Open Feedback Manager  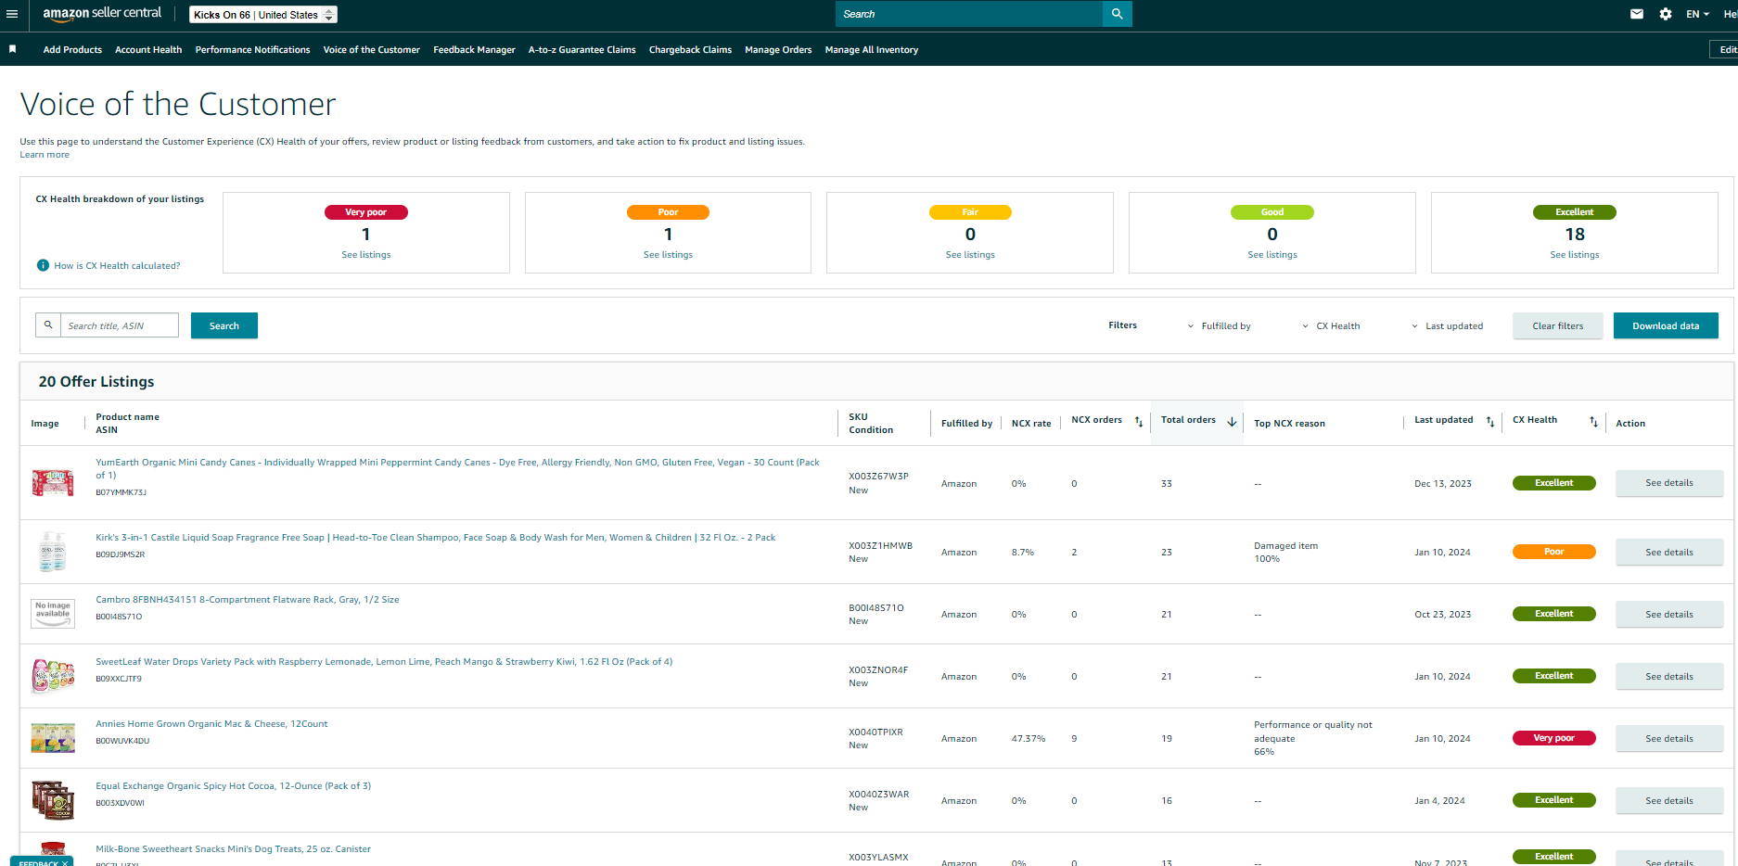pyautogui.click(x=474, y=50)
